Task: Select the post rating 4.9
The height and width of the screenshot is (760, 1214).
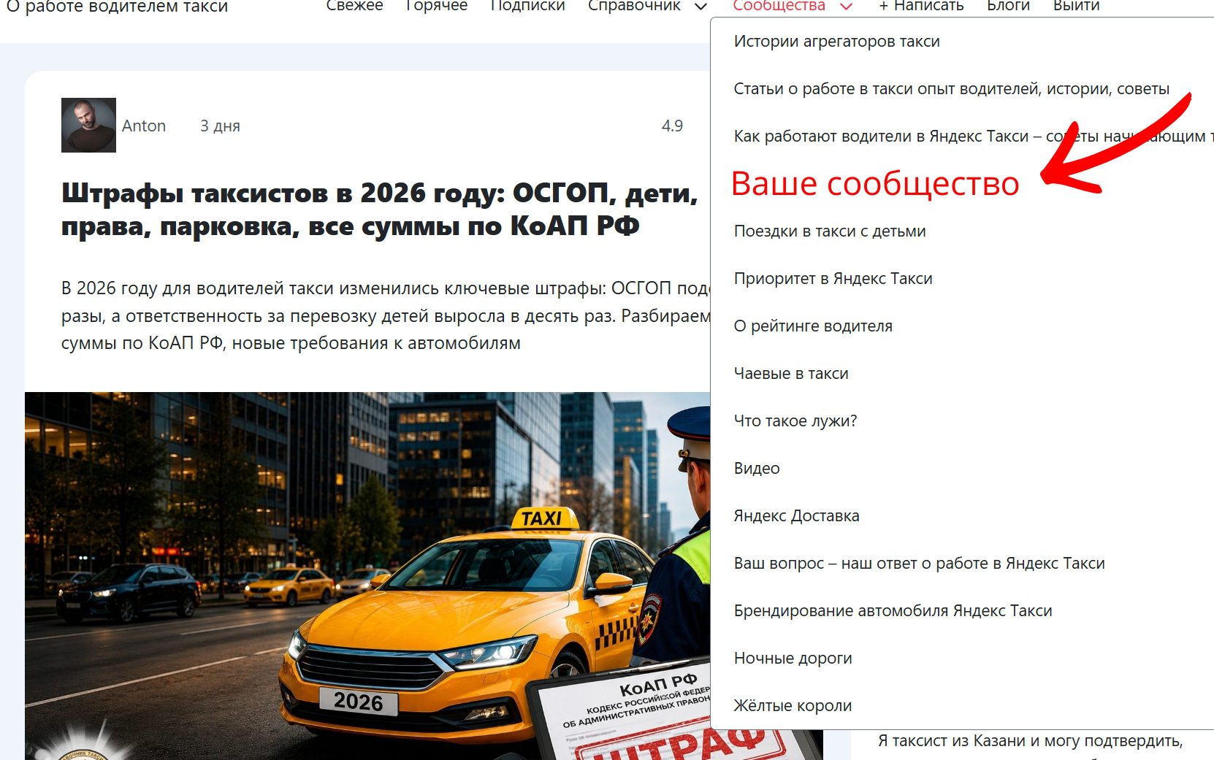Action: (x=672, y=126)
